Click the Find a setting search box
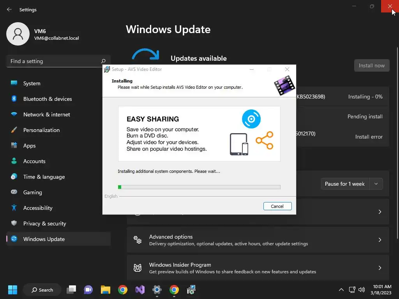 tap(58, 61)
